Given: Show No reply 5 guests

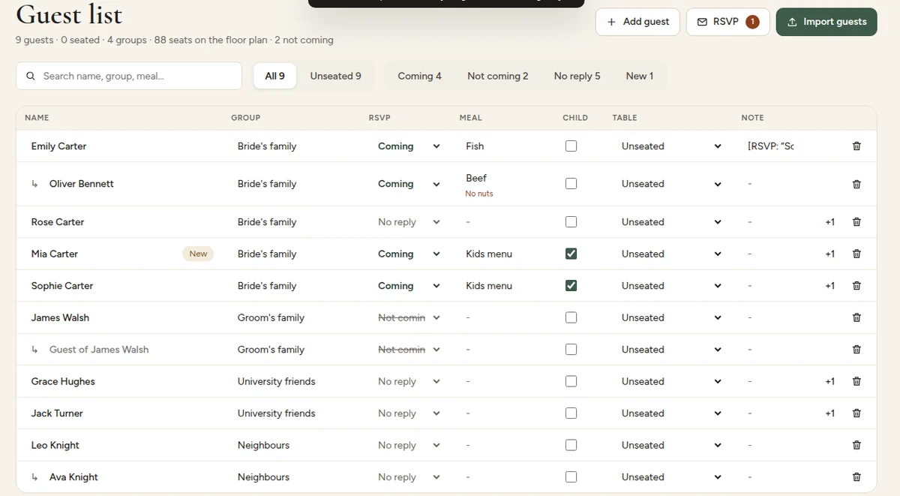Looking at the screenshot, I should point(577,76).
